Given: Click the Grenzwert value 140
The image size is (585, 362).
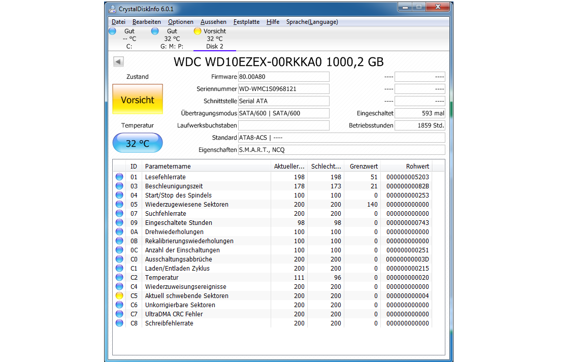Looking at the screenshot, I should 372,205.
